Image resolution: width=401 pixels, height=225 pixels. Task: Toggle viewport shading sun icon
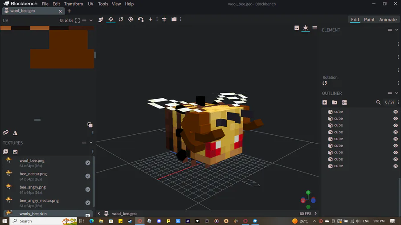point(305,28)
